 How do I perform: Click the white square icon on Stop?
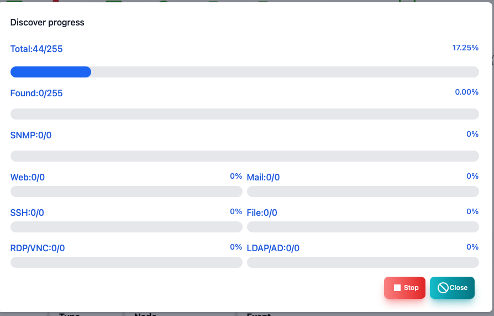point(397,288)
